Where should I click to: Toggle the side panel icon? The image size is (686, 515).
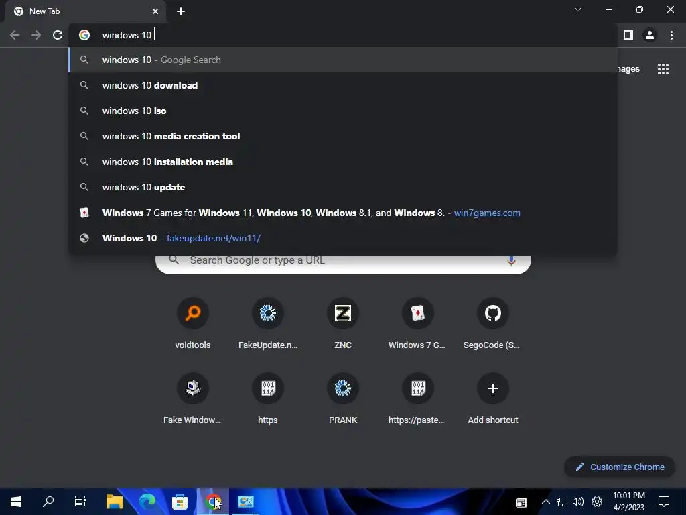tap(628, 35)
